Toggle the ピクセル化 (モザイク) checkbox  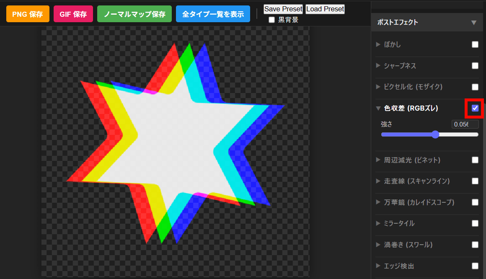(475, 87)
